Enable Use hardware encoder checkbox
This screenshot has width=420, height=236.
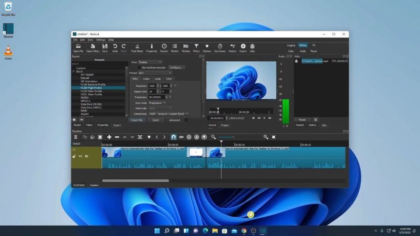click(x=139, y=68)
